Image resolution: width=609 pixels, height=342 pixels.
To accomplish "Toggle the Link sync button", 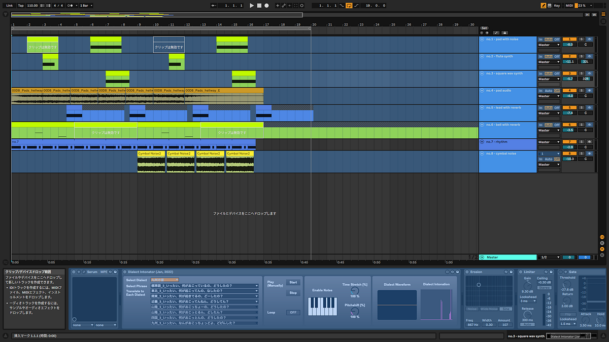I will 9,5.
